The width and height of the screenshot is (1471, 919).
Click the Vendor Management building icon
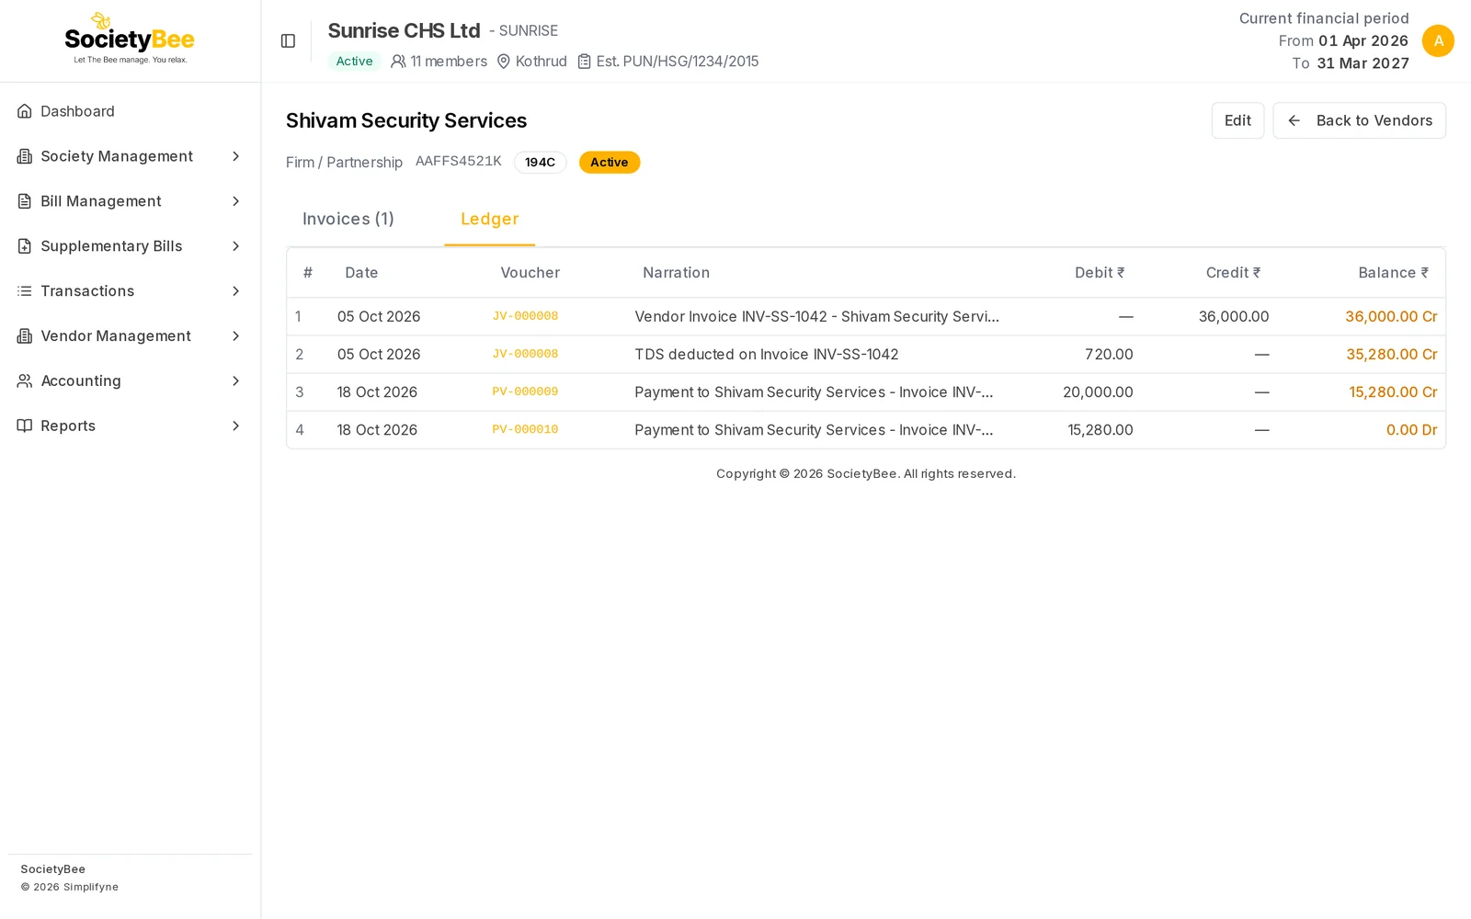click(25, 336)
